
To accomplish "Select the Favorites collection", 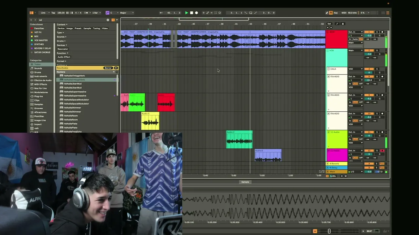I will tap(39, 28).
